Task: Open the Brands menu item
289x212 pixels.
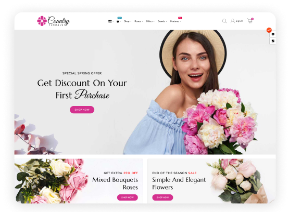Action: (x=162, y=21)
